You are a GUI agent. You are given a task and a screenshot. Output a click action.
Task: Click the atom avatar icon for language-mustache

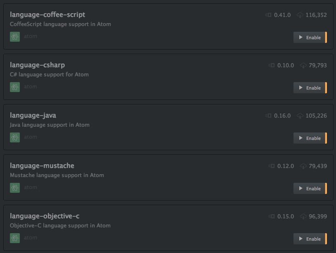click(15, 188)
